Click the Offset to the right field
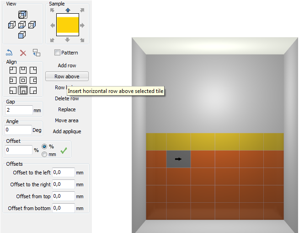Screen dimensions: 299x233 pyautogui.click(x=64, y=184)
